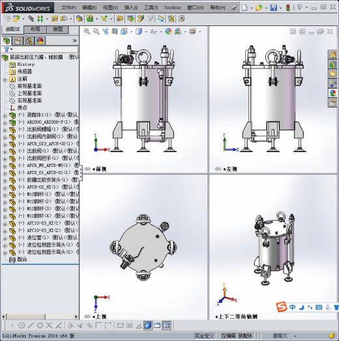The image size is (339, 341).
Task: Click the feature tree horizontal scrollbar
Action: pos(40,316)
